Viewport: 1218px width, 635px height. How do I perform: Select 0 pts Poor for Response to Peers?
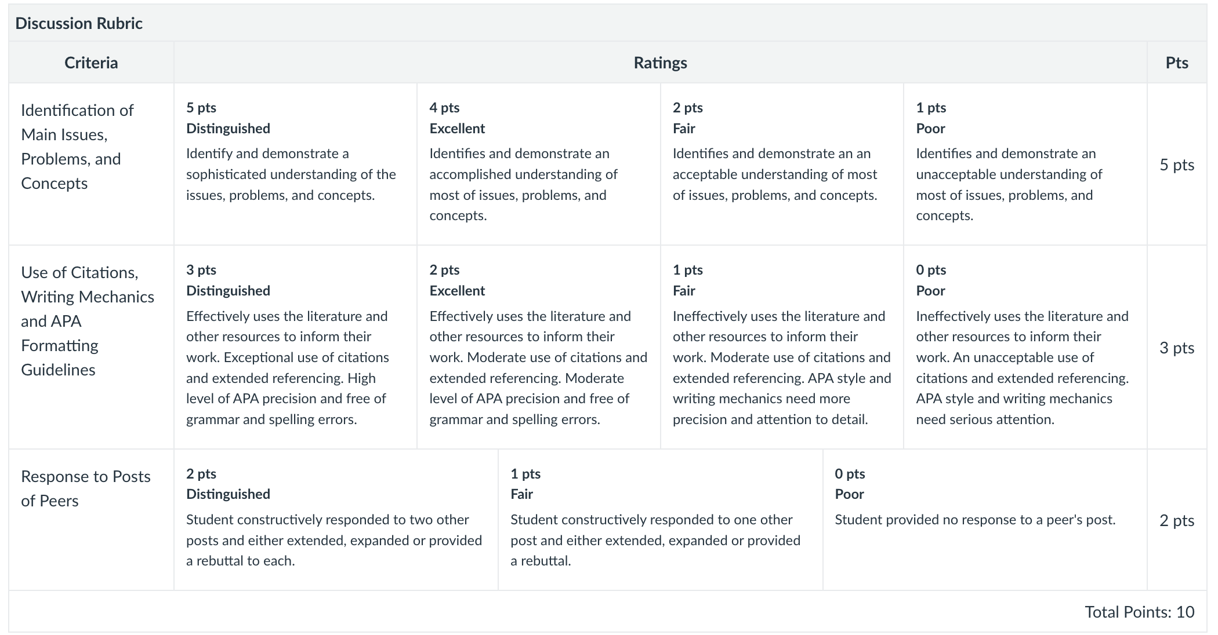tap(985, 520)
